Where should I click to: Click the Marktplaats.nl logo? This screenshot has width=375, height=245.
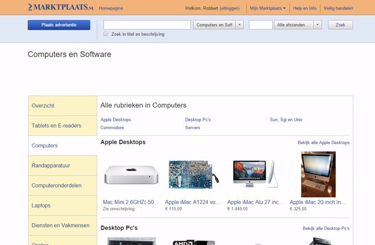point(61,7)
